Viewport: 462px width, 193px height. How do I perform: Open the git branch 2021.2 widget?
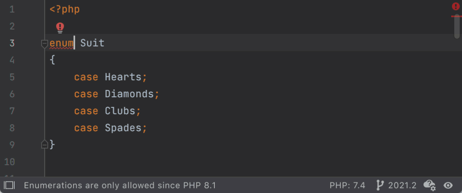[x=396, y=185]
